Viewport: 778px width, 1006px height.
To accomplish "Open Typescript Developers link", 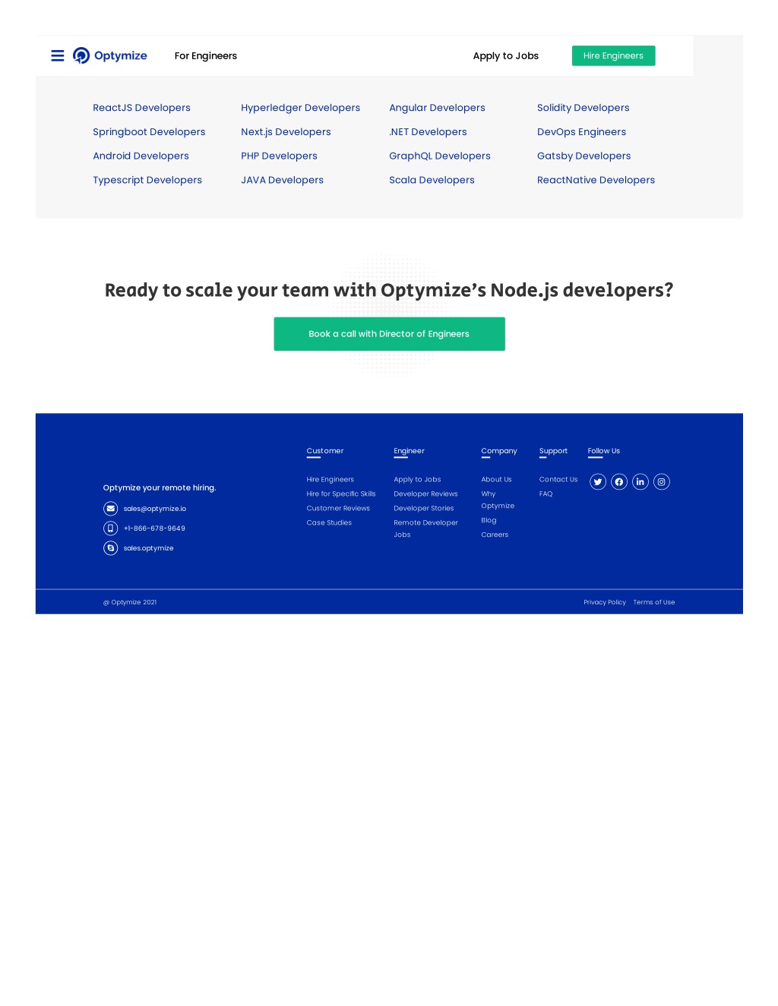I will [147, 181].
